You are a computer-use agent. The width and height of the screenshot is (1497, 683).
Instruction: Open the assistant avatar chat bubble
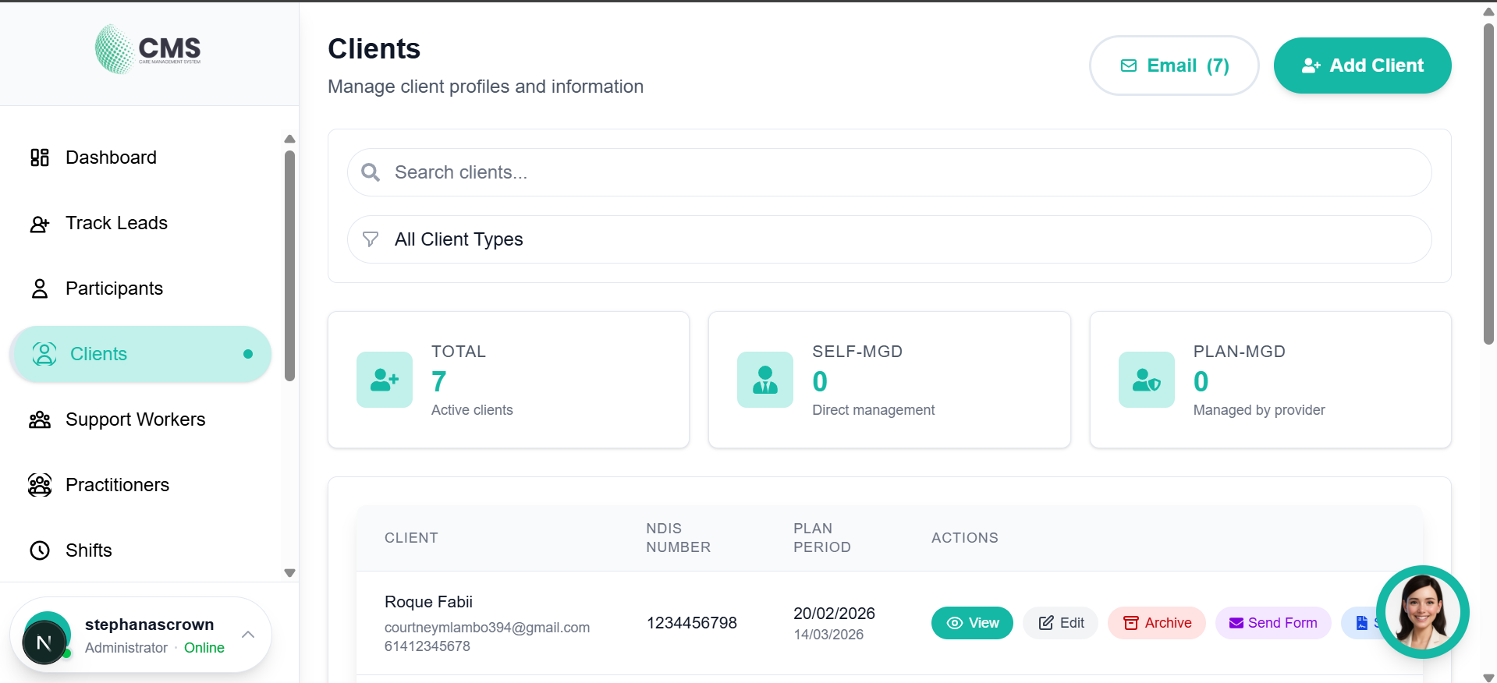1422,612
